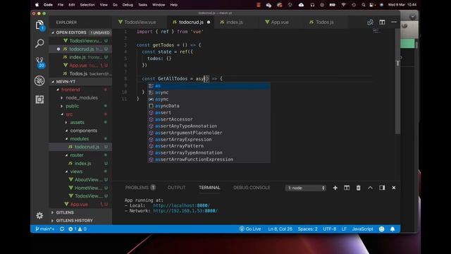
Task: Open the terminal selector dropdown '1: node'
Action: pos(305,188)
